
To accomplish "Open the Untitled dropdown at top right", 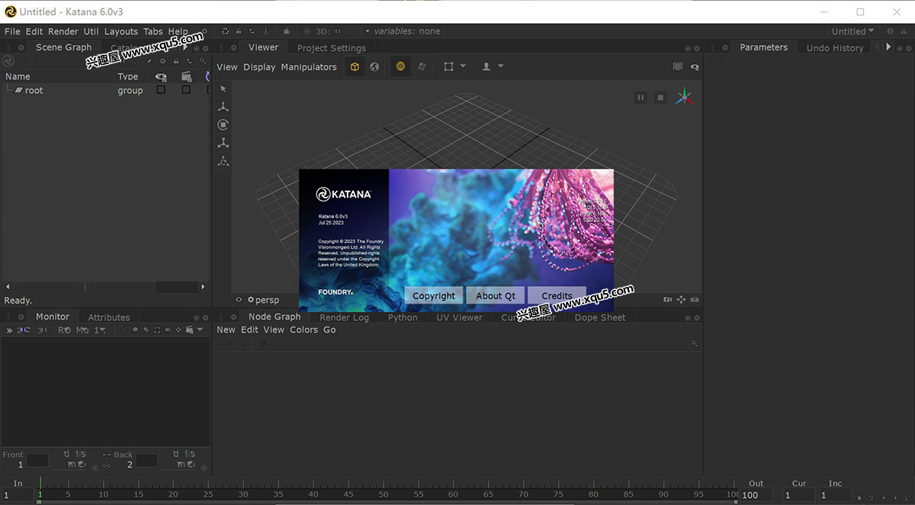I will click(x=853, y=31).
